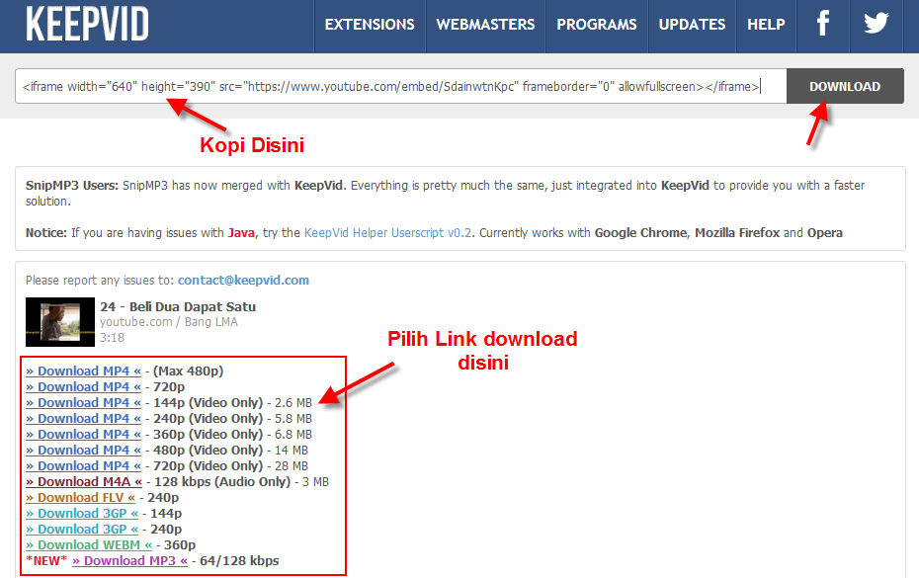Open the Extensions menu item
The image size is (919, 578).
pos(370,25)
